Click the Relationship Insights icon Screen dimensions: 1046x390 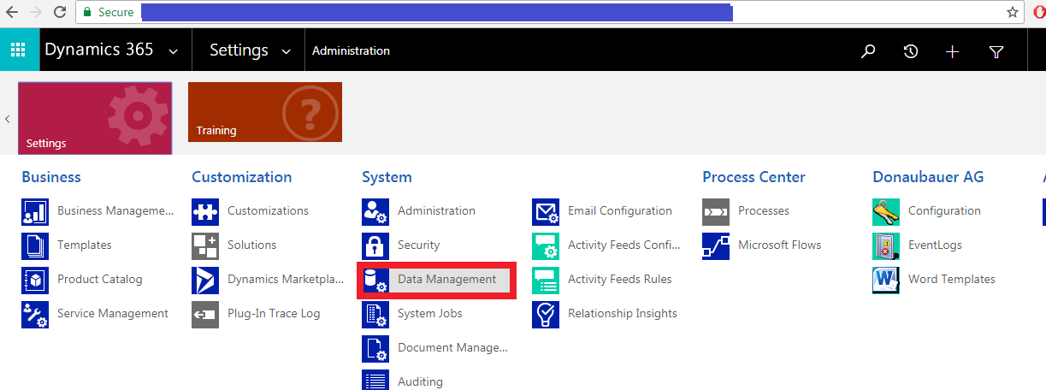click(546, 314)
